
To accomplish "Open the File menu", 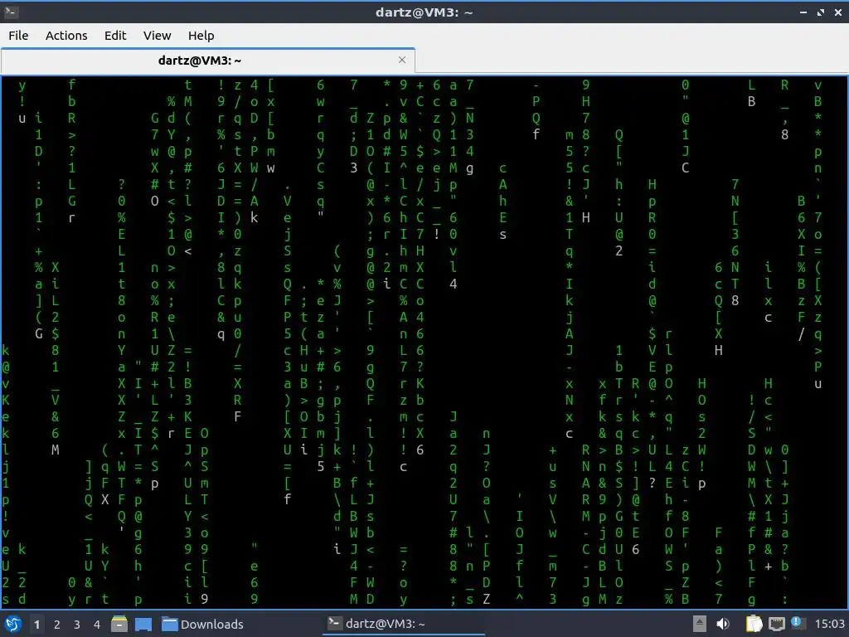I will pos(18,36).
